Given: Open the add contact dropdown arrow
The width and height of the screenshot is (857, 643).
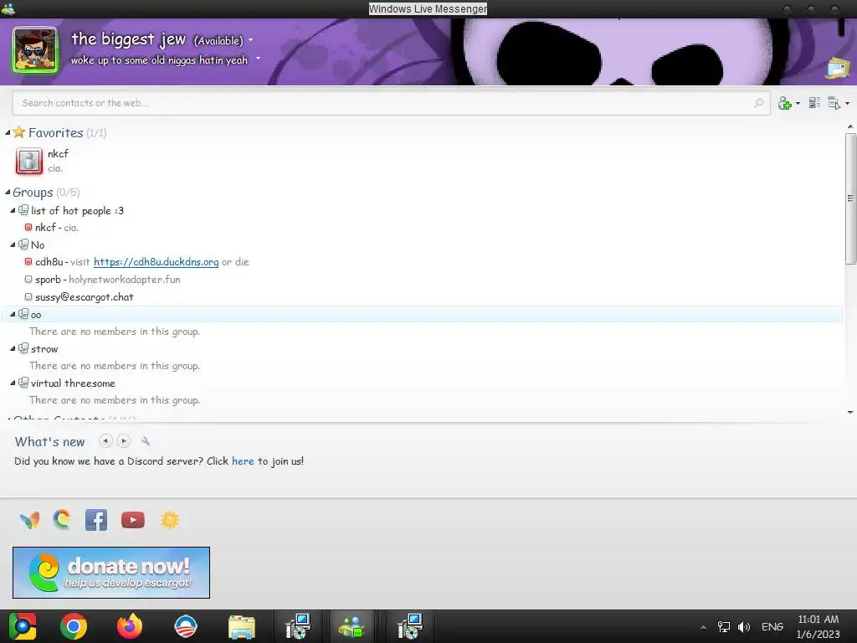Looking at the screenshot, I should pos(798,103).
